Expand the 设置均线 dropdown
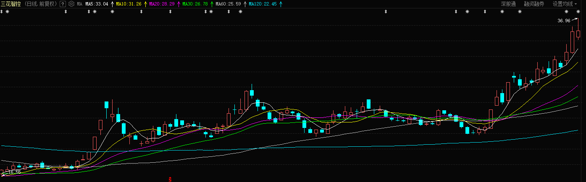The height and width of the screenshot is (182, 586). (565, 4)
